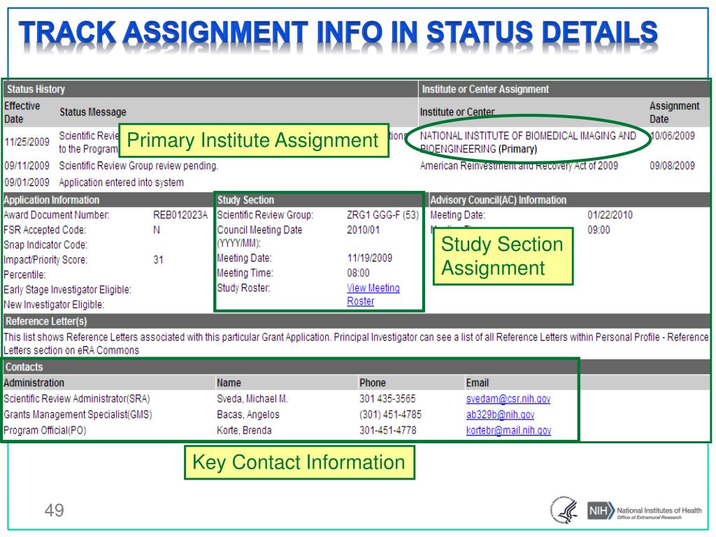
Task: Click the Percentile label
Action: 24,274
